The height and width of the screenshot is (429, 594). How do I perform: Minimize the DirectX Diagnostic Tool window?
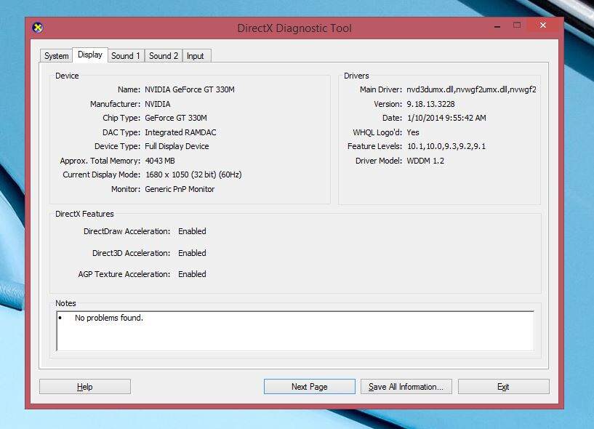point(497,25)
